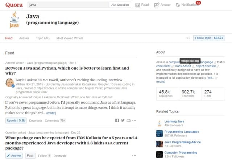The image size is (232, 160).
Task: Open the Java vs Python question title
Action: (67, 71)
